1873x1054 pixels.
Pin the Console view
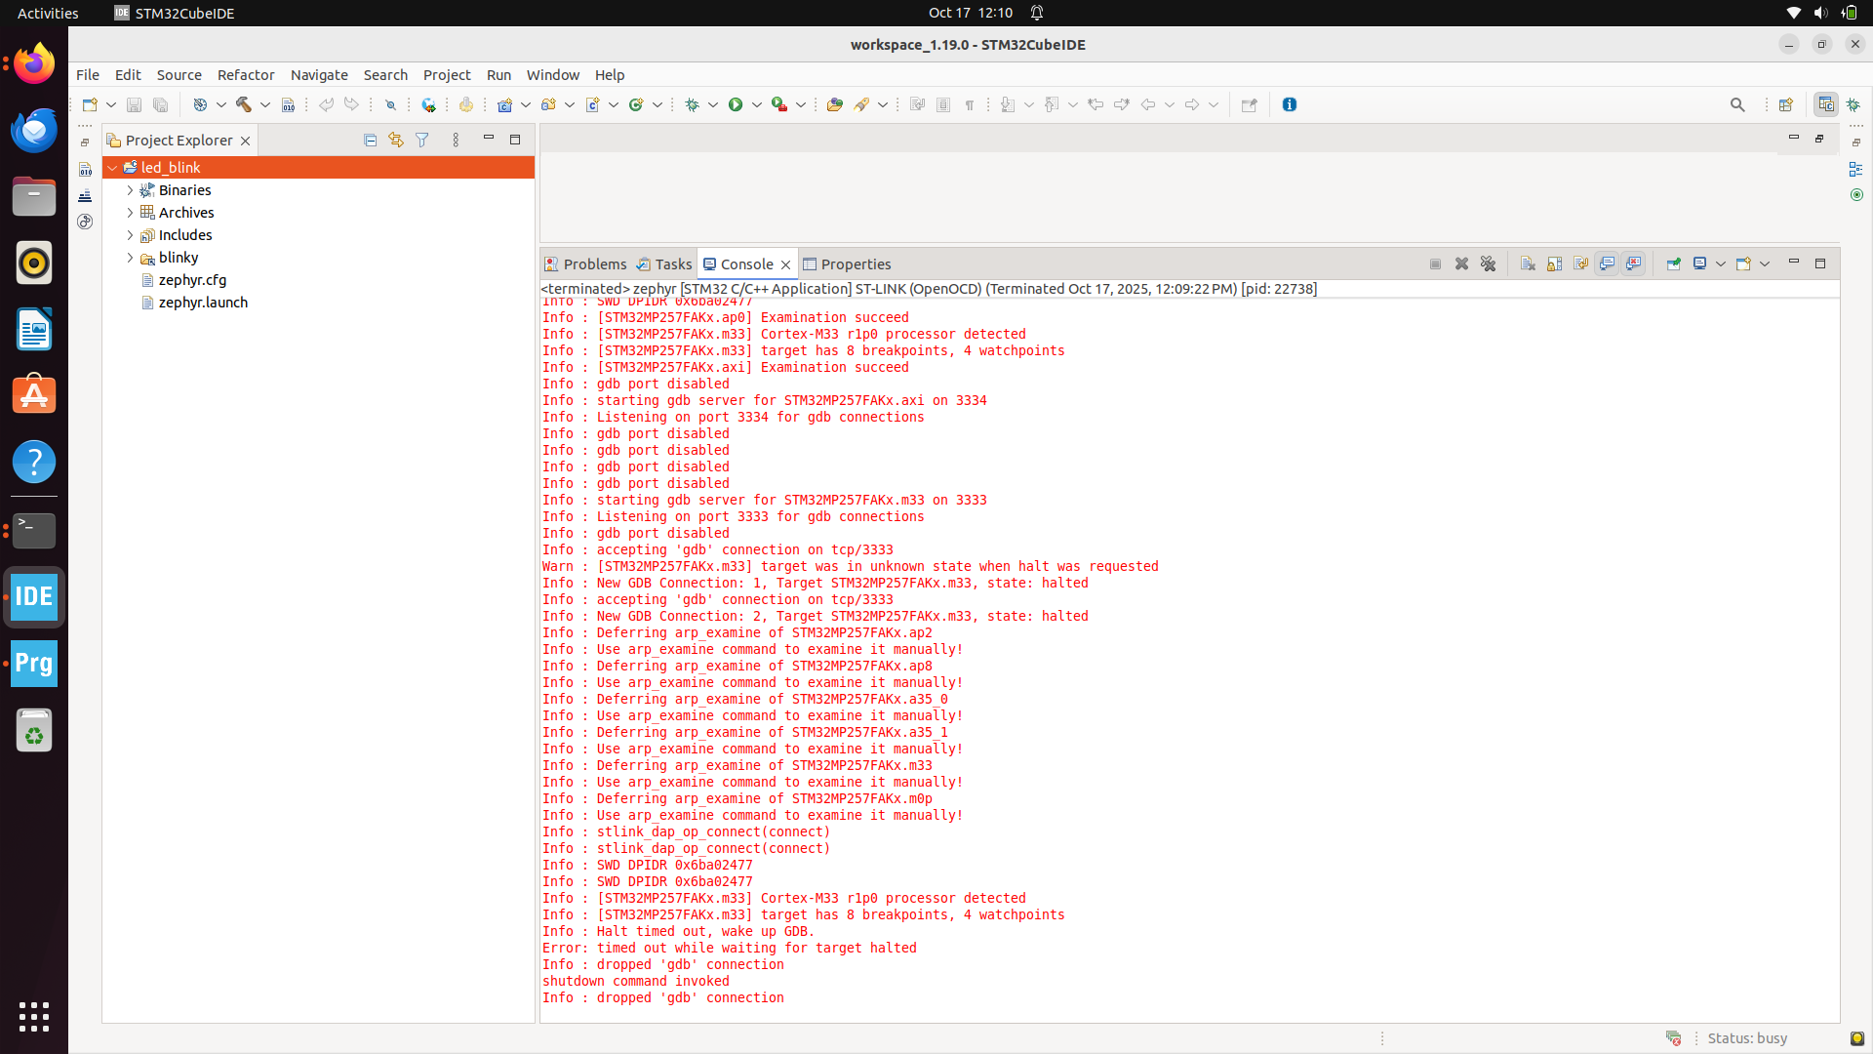[1674, 263]
